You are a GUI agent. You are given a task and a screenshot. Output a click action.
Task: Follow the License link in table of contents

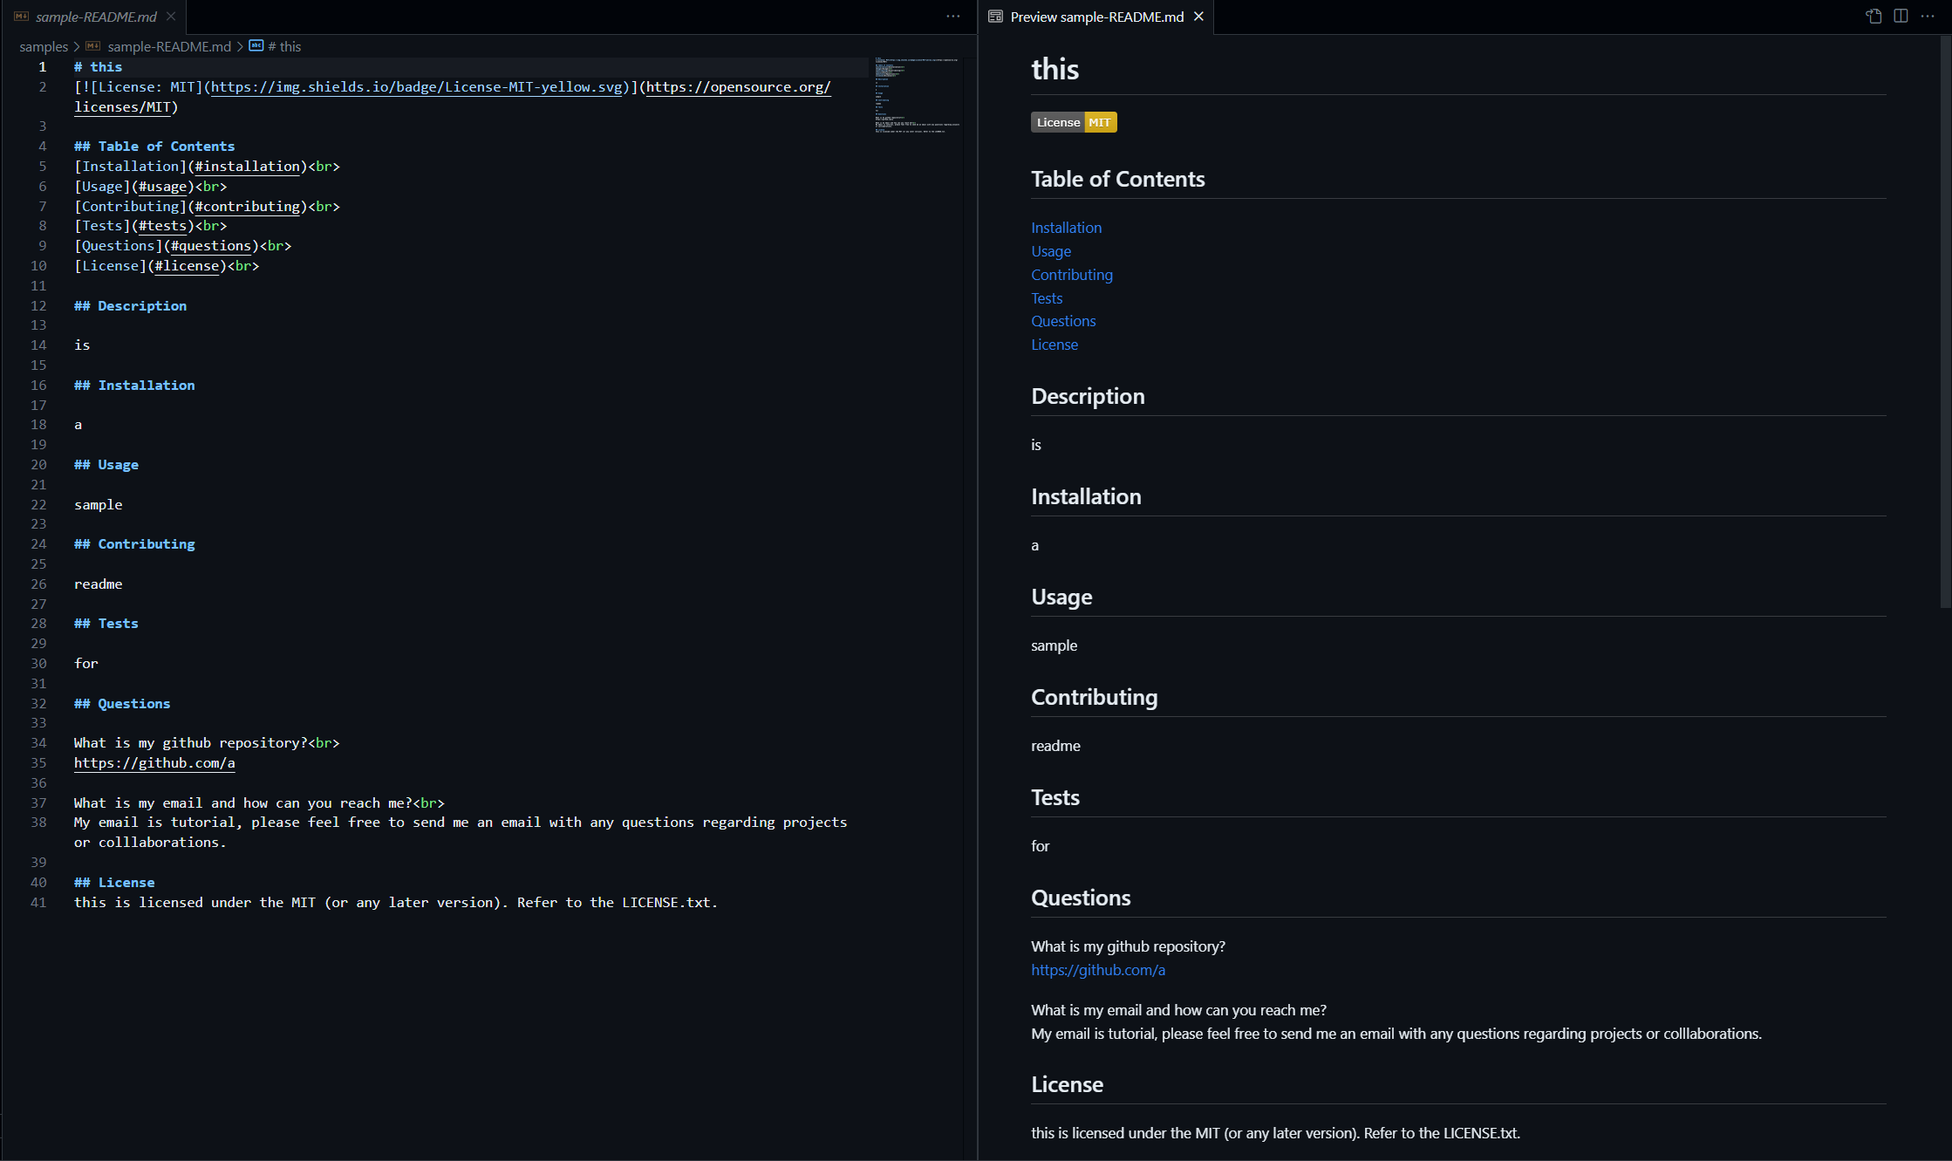pyautogui.click(x=1054, y=345)
